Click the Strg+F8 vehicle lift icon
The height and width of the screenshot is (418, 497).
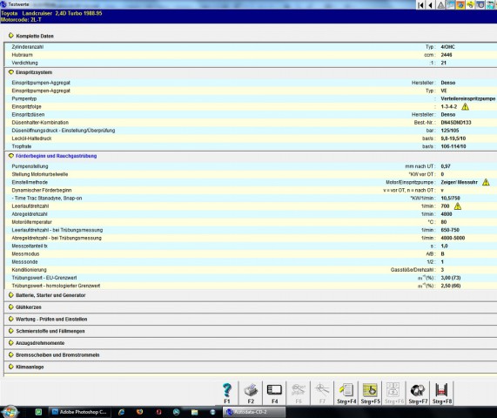click(442, 394)
